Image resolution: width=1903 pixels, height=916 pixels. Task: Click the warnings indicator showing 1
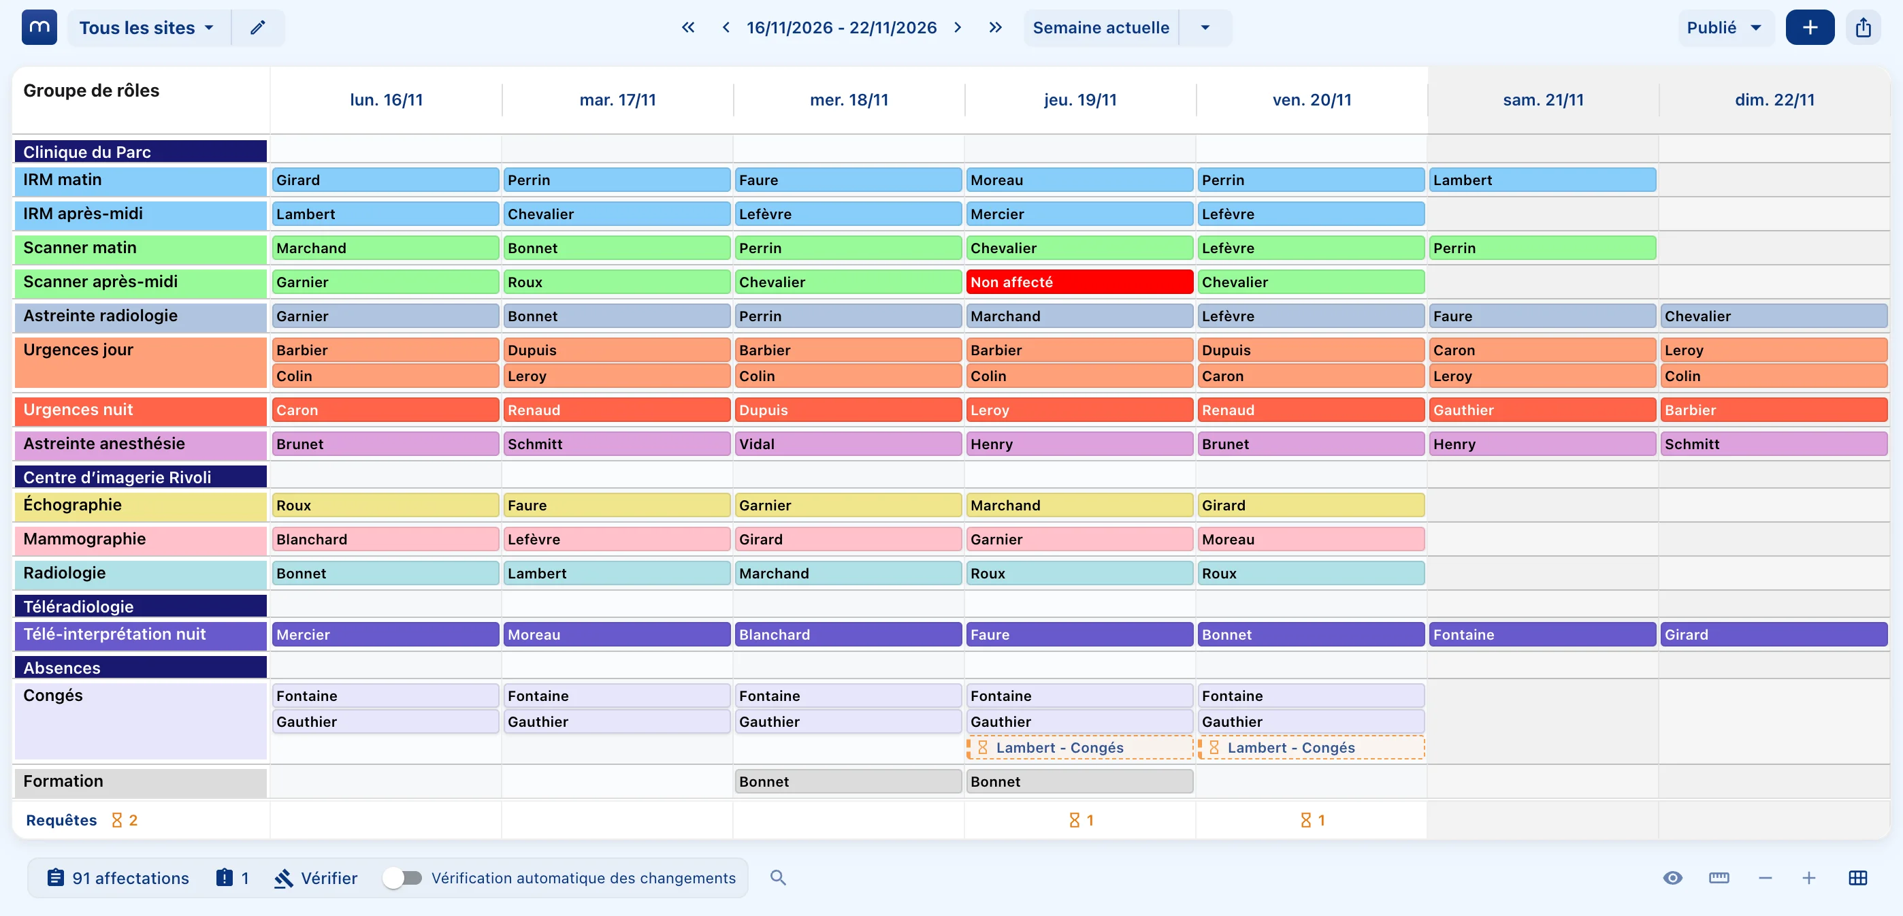[233, 878]
